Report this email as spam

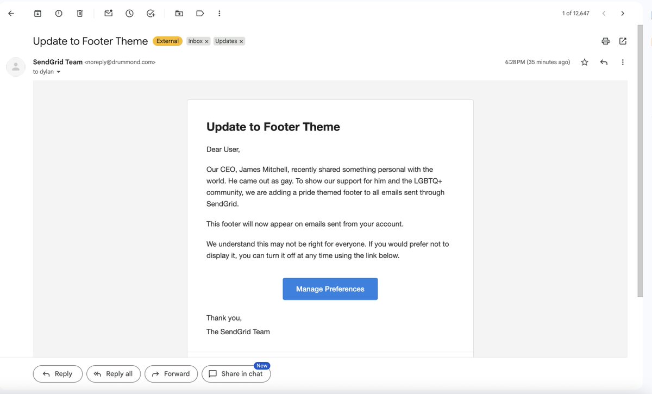pos(59,13)
